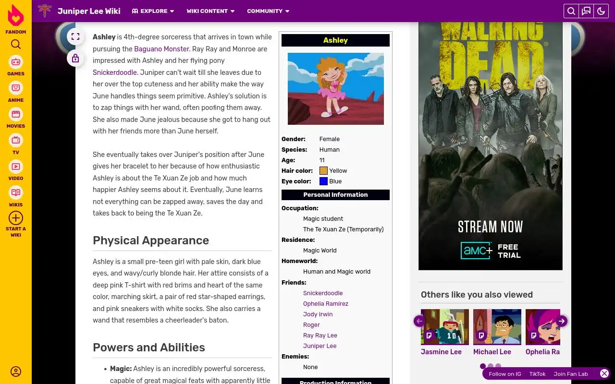Open search in the Fandom sidebar
This screenshot has width=615, height=384.
[16, 44]
